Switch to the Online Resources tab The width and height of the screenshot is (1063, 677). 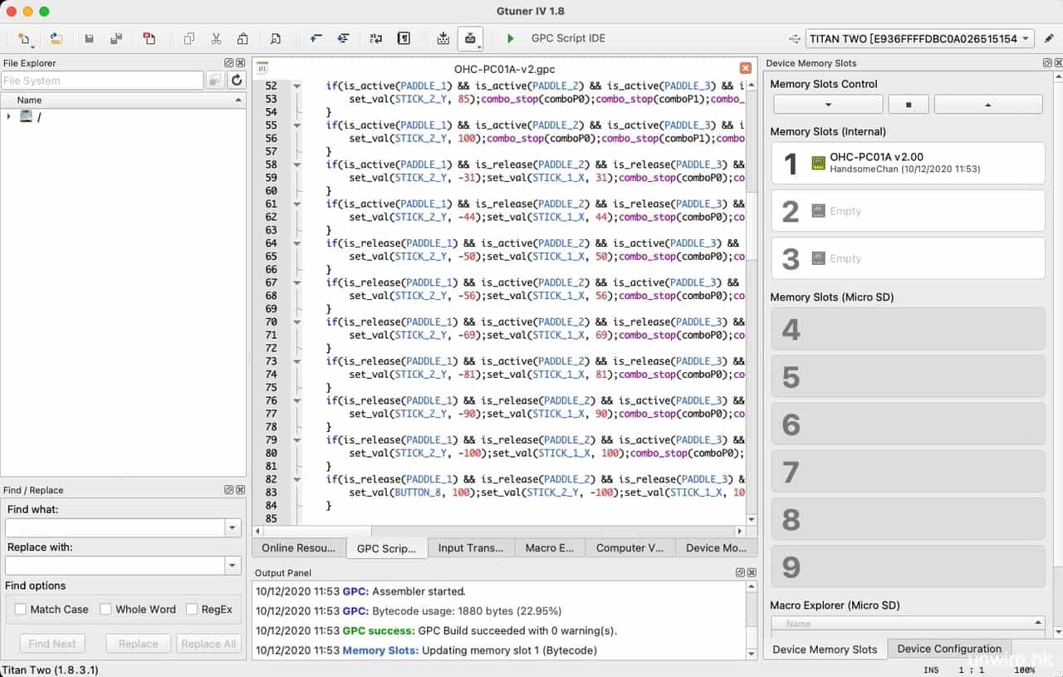click(298, 547)
